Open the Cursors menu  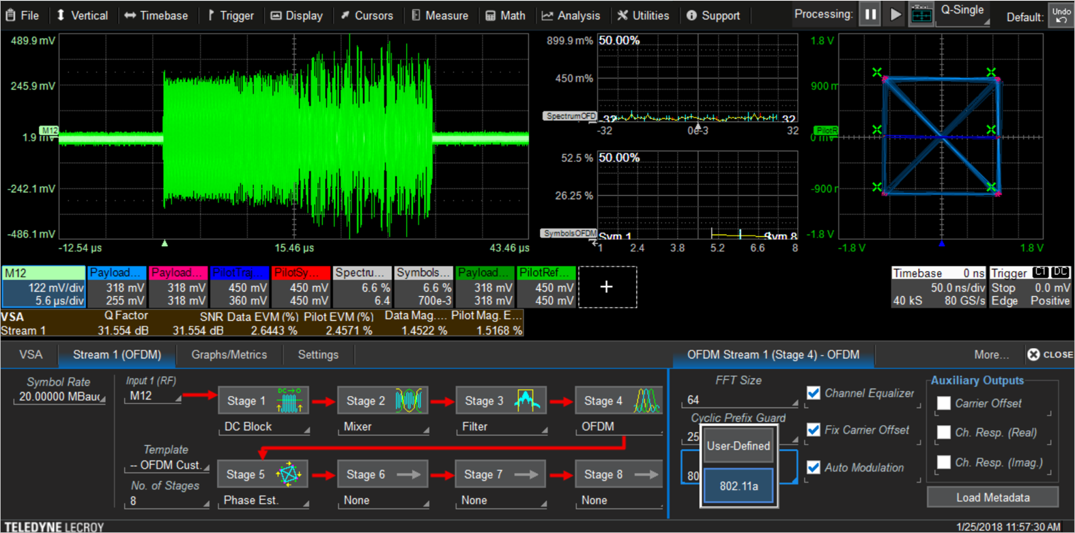367,15
